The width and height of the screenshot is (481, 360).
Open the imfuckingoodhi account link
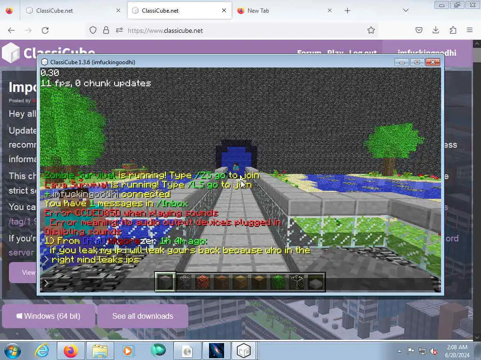click(x=427, y=52)
